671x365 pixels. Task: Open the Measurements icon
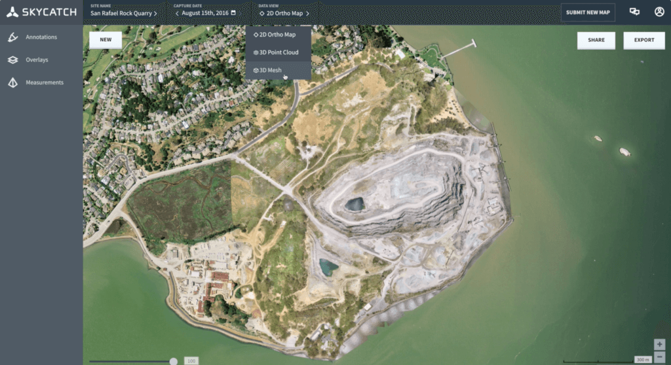coord(13,82)
